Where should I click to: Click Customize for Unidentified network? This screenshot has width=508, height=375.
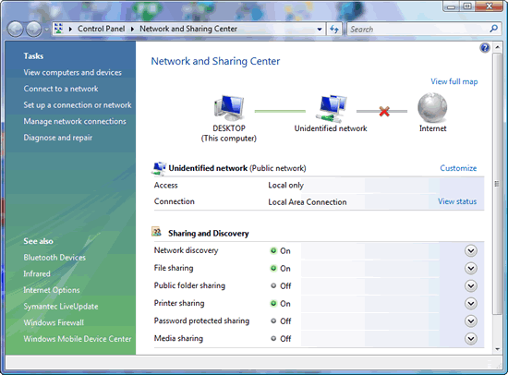click(x=458, y=168)
